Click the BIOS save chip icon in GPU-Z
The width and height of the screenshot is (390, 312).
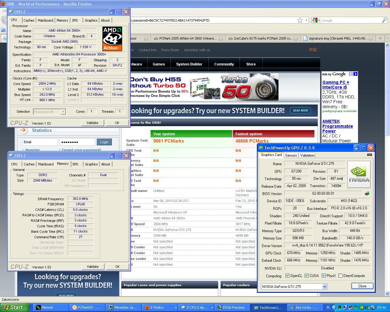367,193
